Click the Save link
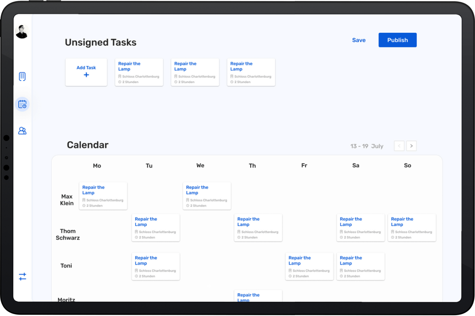Viewport: 475px width, 316px height. 359,40
